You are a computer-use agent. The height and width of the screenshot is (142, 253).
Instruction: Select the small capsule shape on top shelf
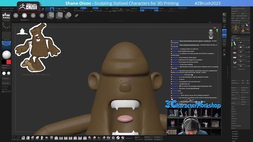pos(76,16)
